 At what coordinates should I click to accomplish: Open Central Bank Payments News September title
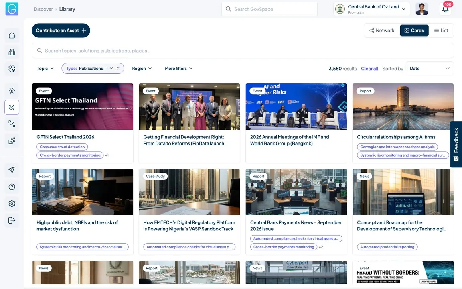296,226
